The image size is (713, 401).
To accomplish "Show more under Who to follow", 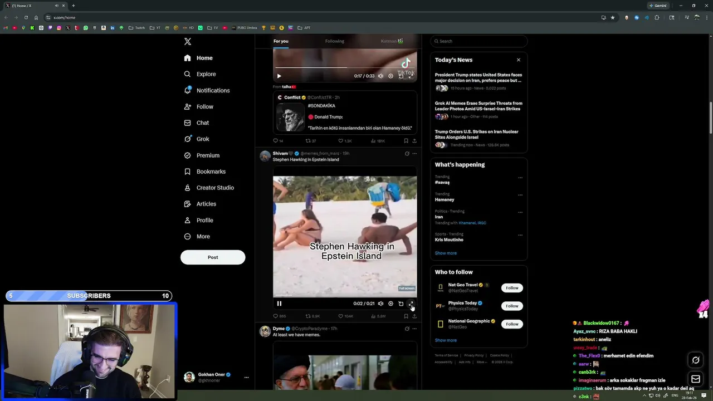I will click(446, 340).
